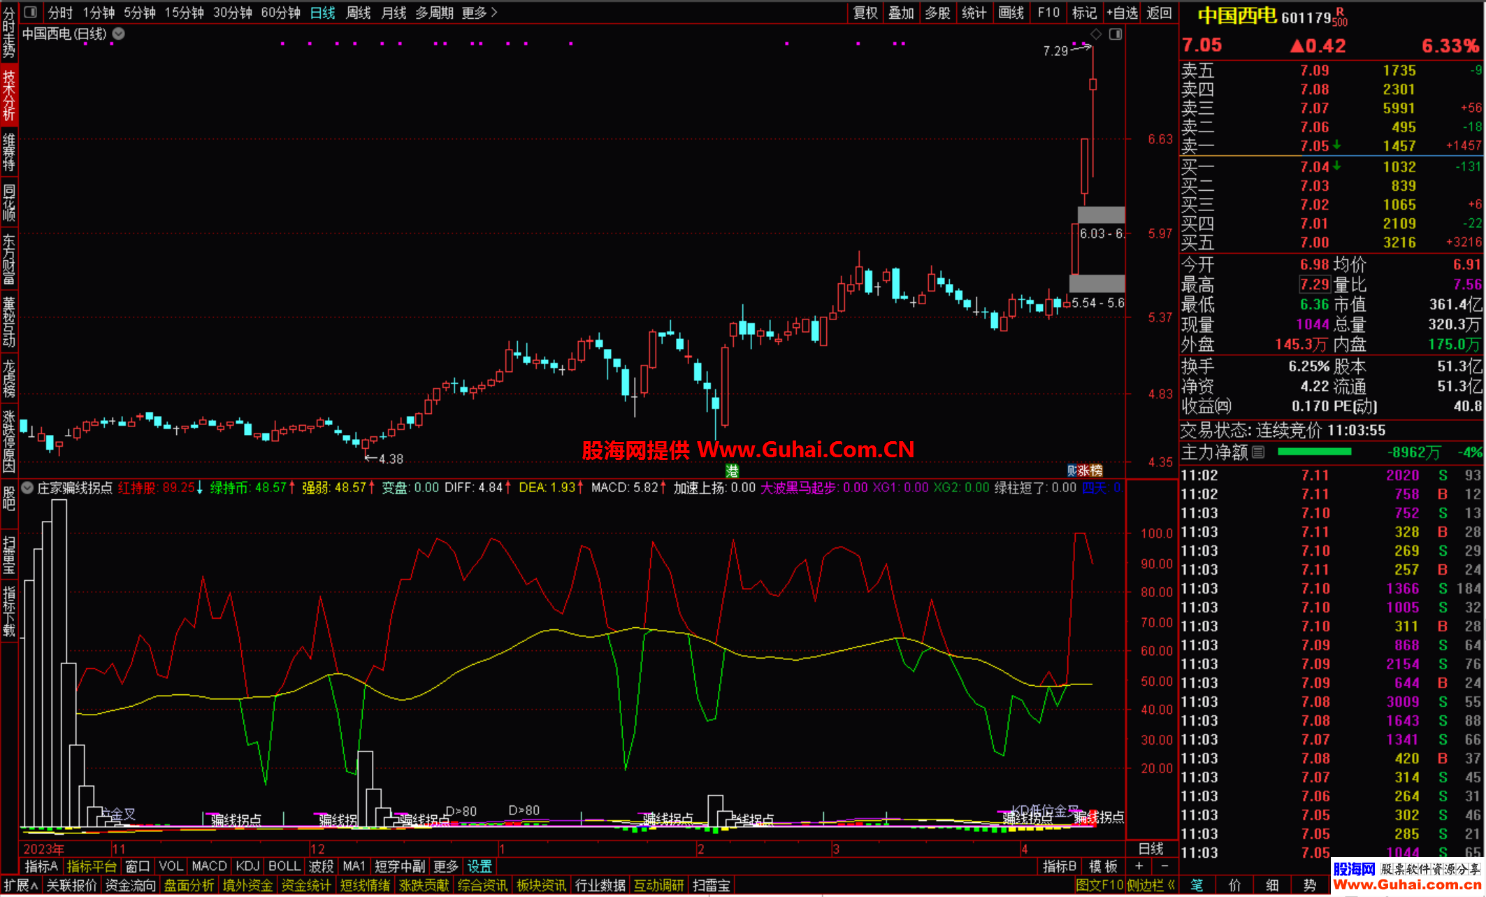Screen dimensions: 1486x897
Task: Open the dropdown beside 中国西电(日线) title
Action: (x=119, y=34)
